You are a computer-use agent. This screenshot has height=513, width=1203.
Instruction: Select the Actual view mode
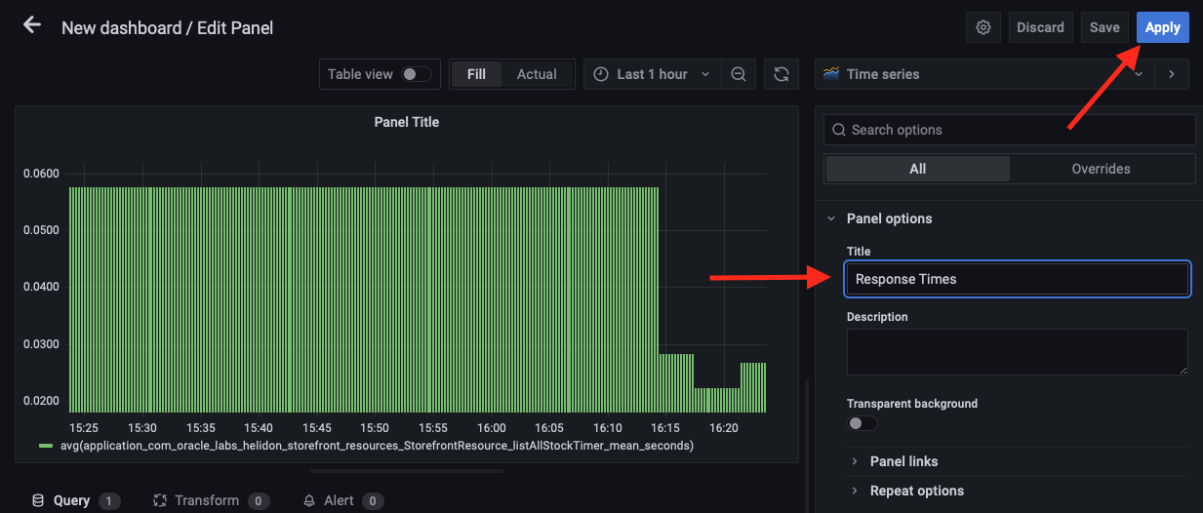tap(537, 74)
